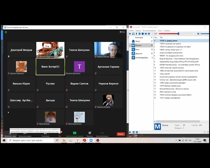Click the Тег column header in the sound list
This screenshot has height=168, width=210.
(x=161, y=37)
